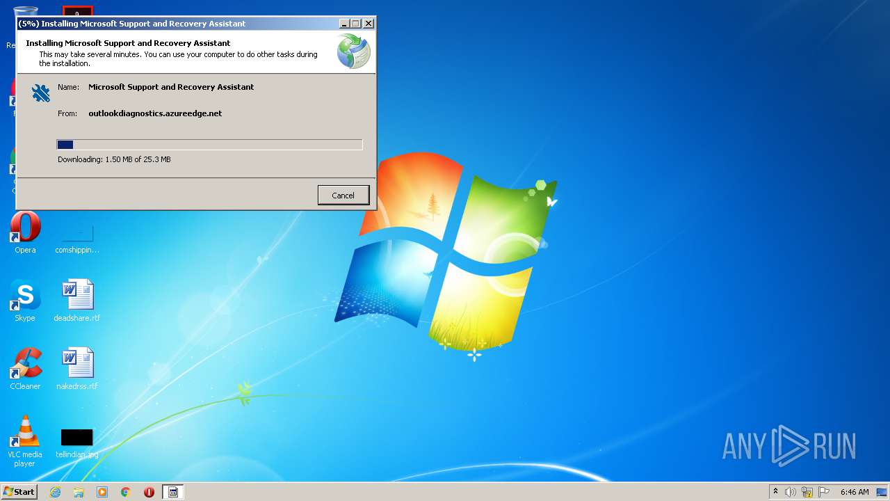Select the deadshare.rtf document icon
890x501 pixels.
click(77, 301)
